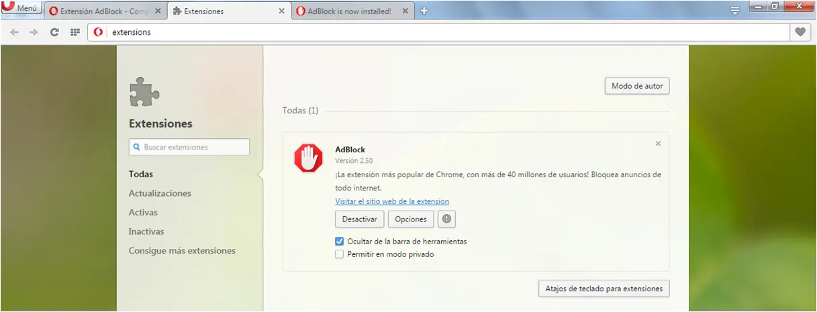Open the Opera Menú button

click(21, 9)
